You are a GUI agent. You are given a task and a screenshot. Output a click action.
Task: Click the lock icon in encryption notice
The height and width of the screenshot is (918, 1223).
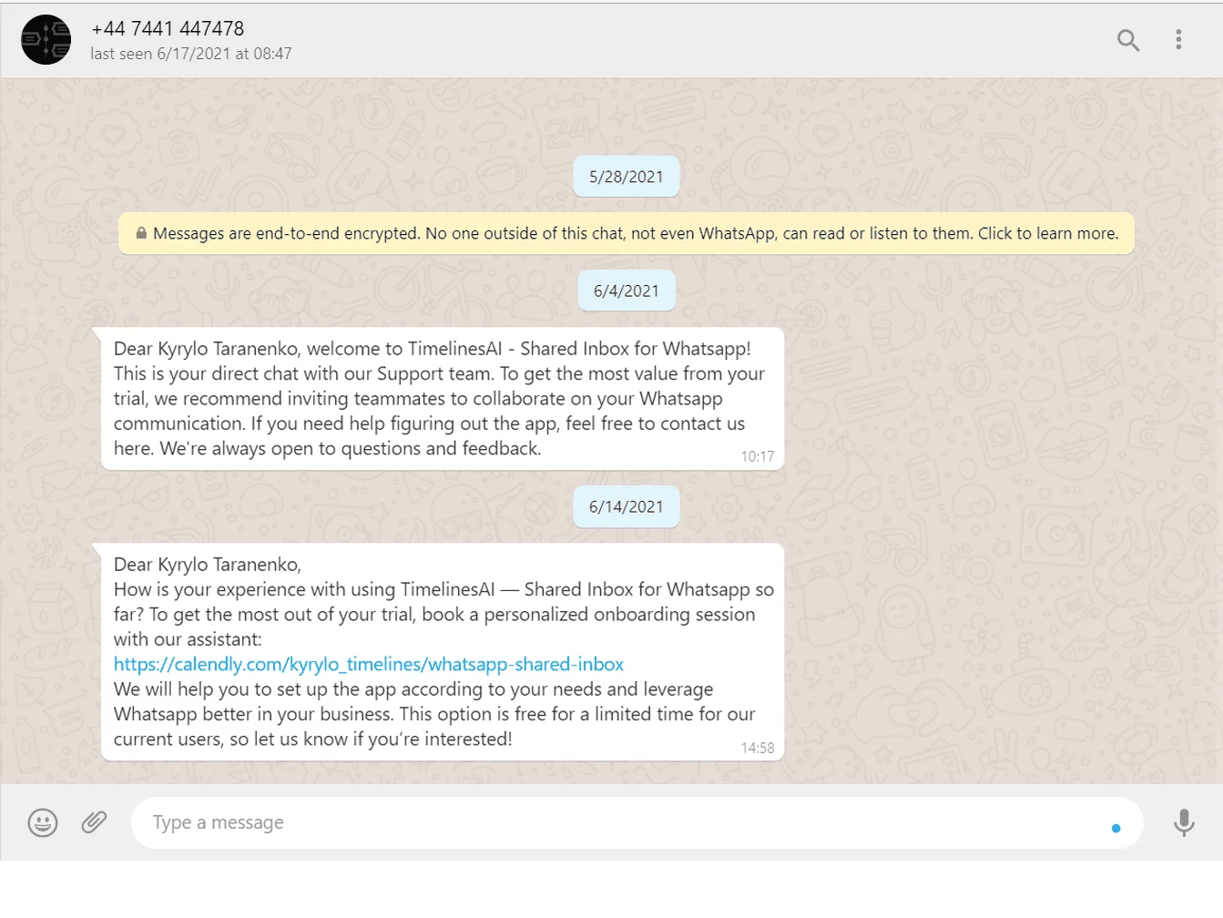click(141, 233)
